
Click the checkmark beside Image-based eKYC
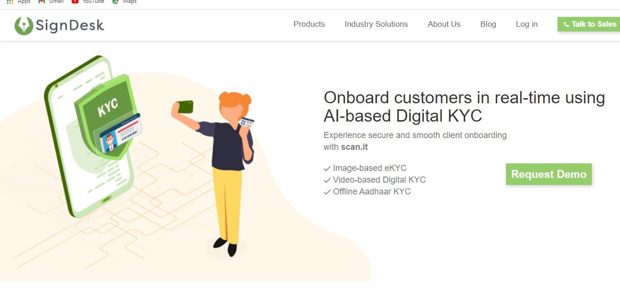coord(327,169)
